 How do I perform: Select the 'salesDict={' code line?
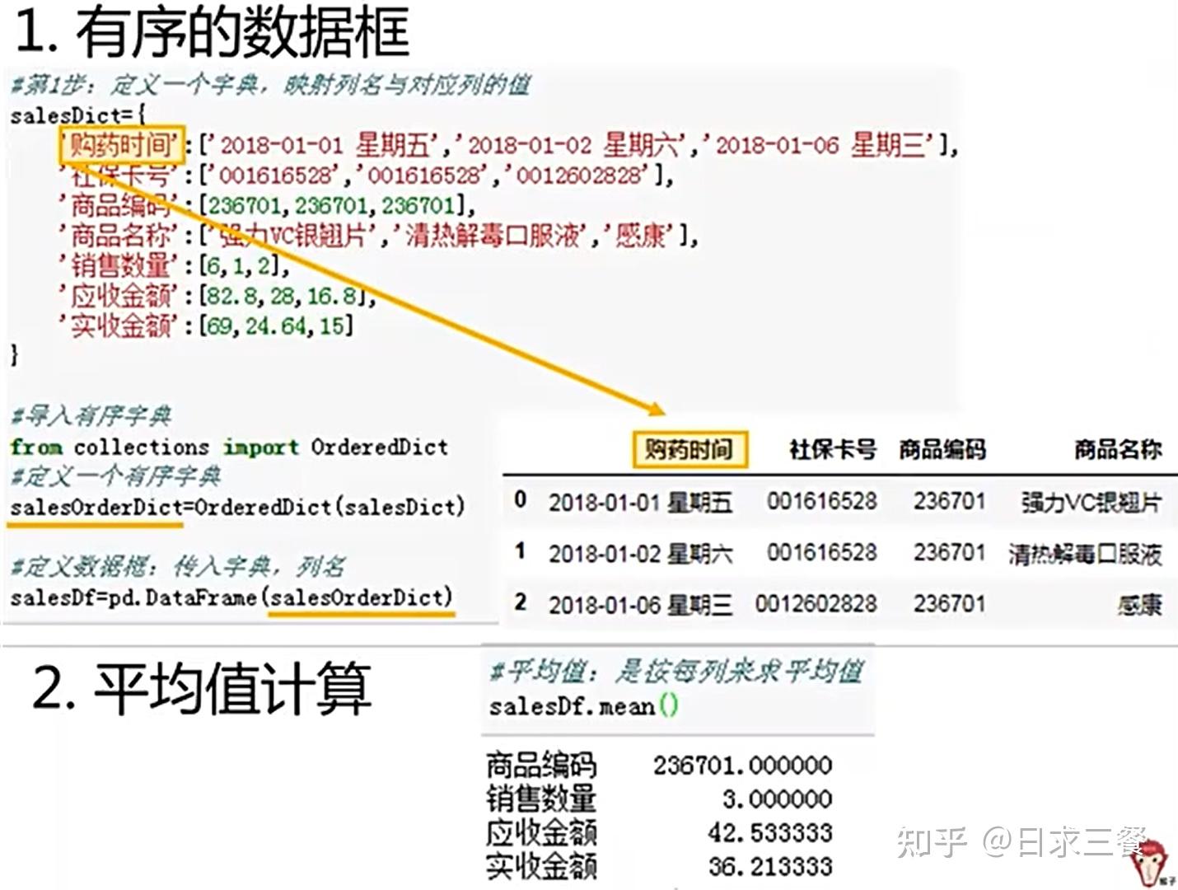point(78,115)
